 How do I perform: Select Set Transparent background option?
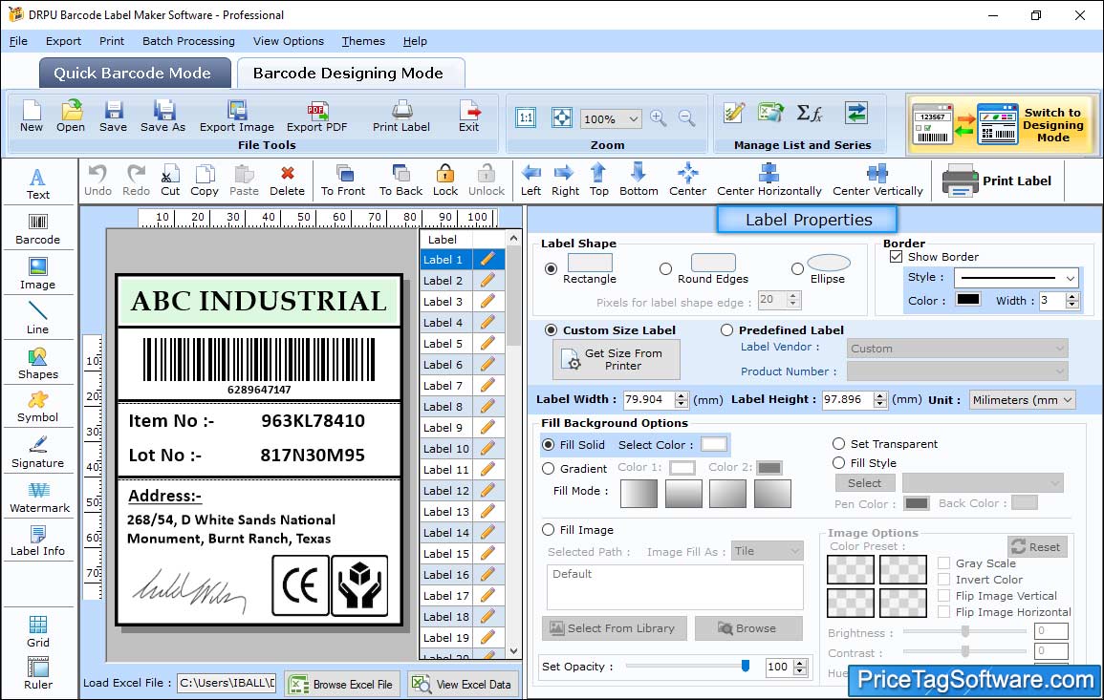tap(838, 444)
